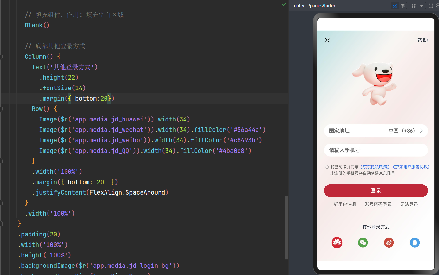
Task: Click the QQ login icon
Action: pyautogui.click(x=415, y=243)
